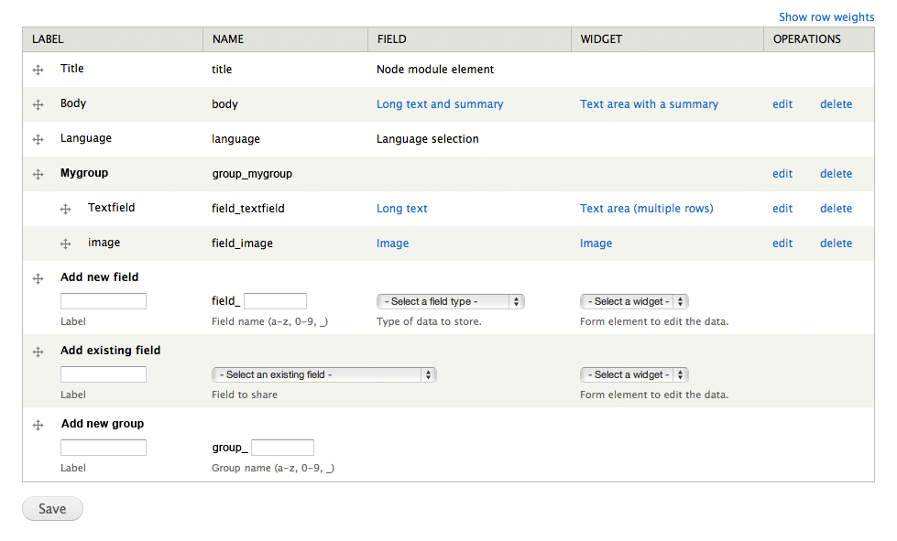897x541 pixels.
Task: Grab the Textfield row drag handle
Action: point(65,209)
